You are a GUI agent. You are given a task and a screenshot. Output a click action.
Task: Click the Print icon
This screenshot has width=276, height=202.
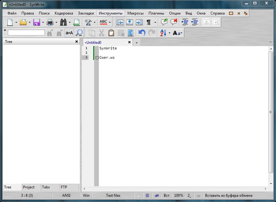[50, 22]
